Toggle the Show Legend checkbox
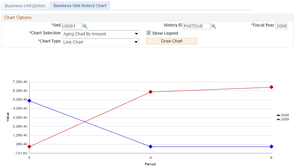 click(x=149, y=33)
